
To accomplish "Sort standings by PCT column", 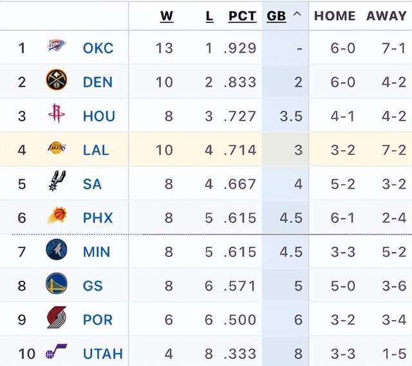I will tap(243, 16).
